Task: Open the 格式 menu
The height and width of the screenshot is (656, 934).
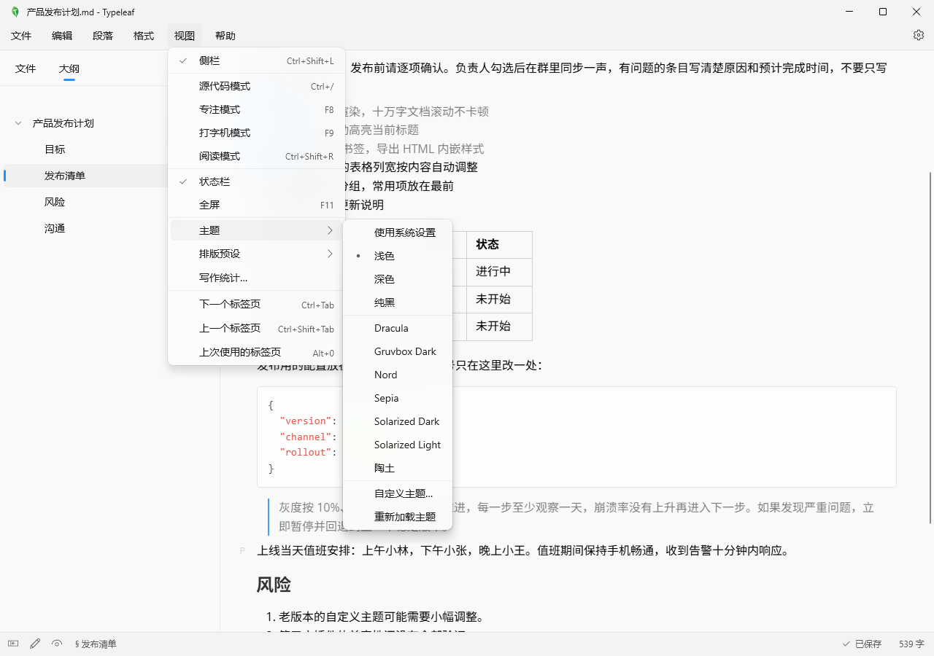Action: (144, 36)
